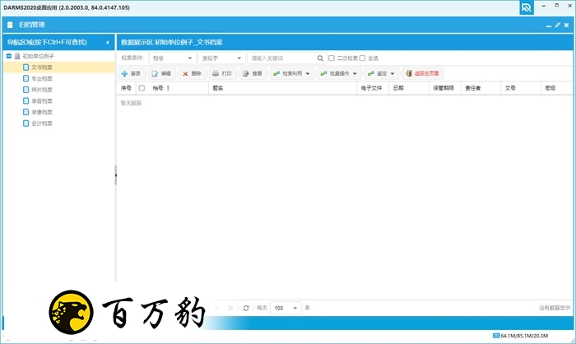Tick the 全选 select-all checkbox

pos(362,58)
